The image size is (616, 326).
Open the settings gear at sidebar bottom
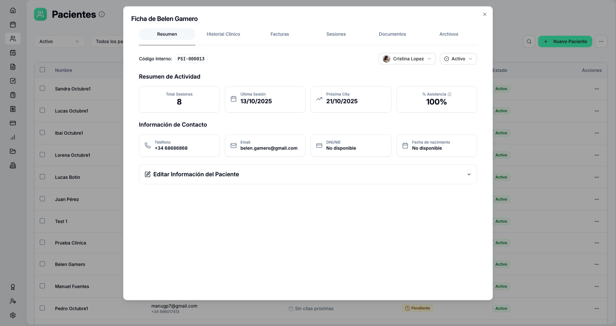click(x=13, y=315)
